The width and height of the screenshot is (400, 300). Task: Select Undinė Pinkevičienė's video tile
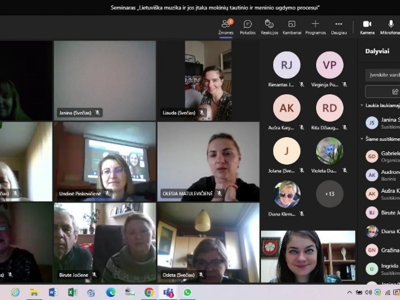tap(105, 162)
